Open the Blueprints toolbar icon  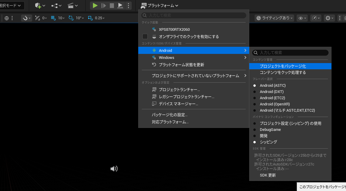54,5
